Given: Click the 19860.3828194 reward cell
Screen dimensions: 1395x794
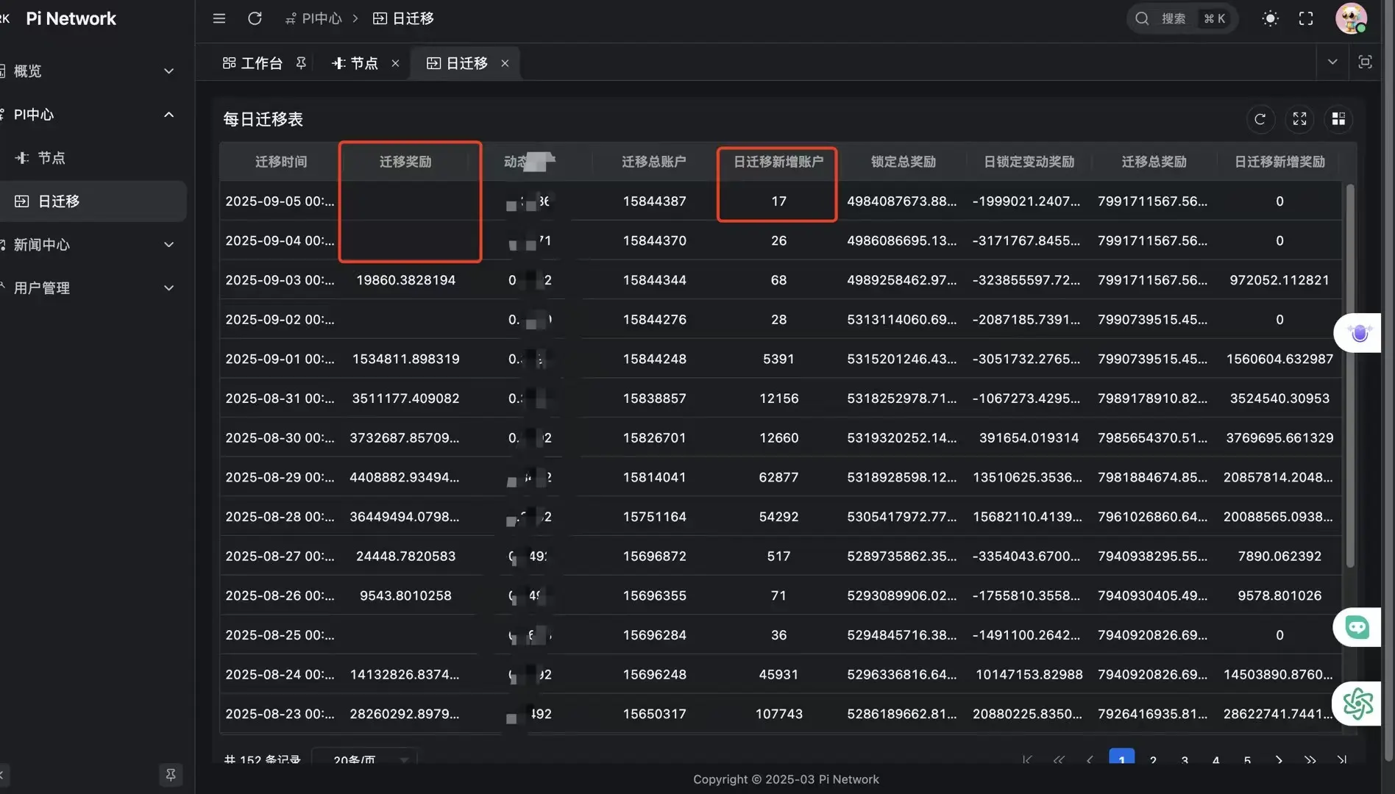Looking at the screenshot, I should (x=405, y=280).
